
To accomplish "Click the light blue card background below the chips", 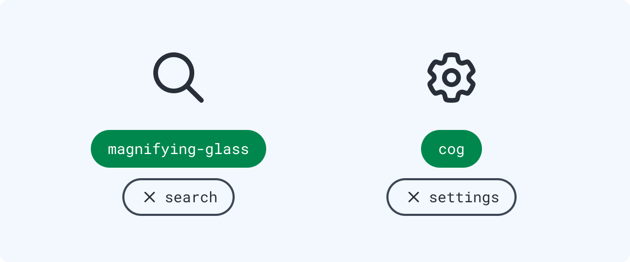I will tap(315, 238).
